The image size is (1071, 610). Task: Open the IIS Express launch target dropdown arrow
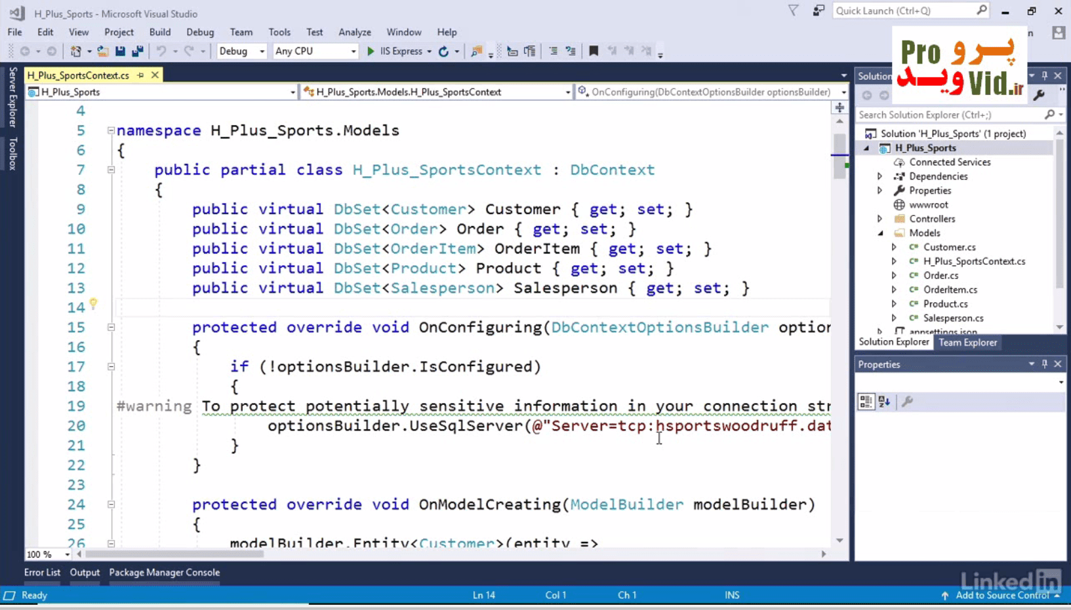[429, 51]
